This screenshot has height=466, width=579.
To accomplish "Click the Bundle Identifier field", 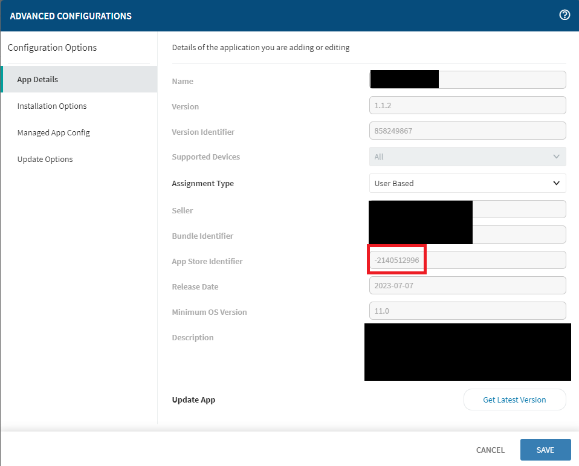I will (519, 235).
